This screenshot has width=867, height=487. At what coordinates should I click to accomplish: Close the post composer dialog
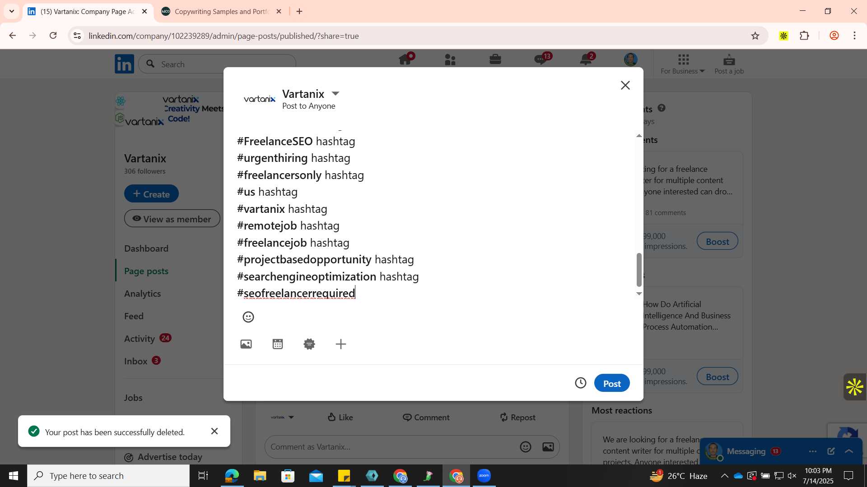point(625,85)
